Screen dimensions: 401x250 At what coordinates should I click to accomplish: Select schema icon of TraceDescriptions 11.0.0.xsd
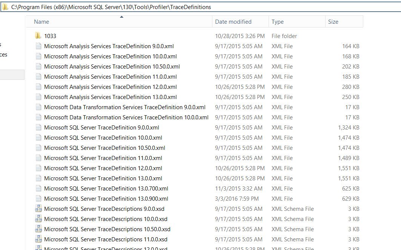[x=38, y=239]
